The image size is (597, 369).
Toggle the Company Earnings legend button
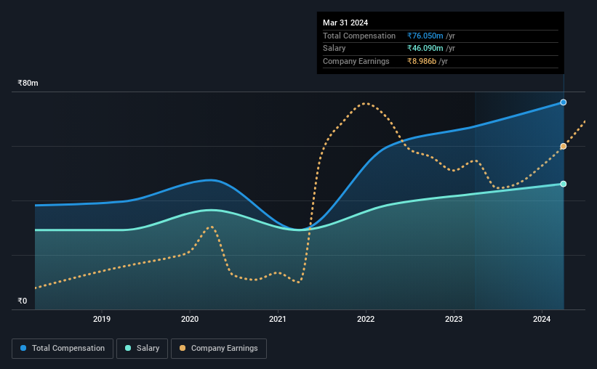(219, 349)
